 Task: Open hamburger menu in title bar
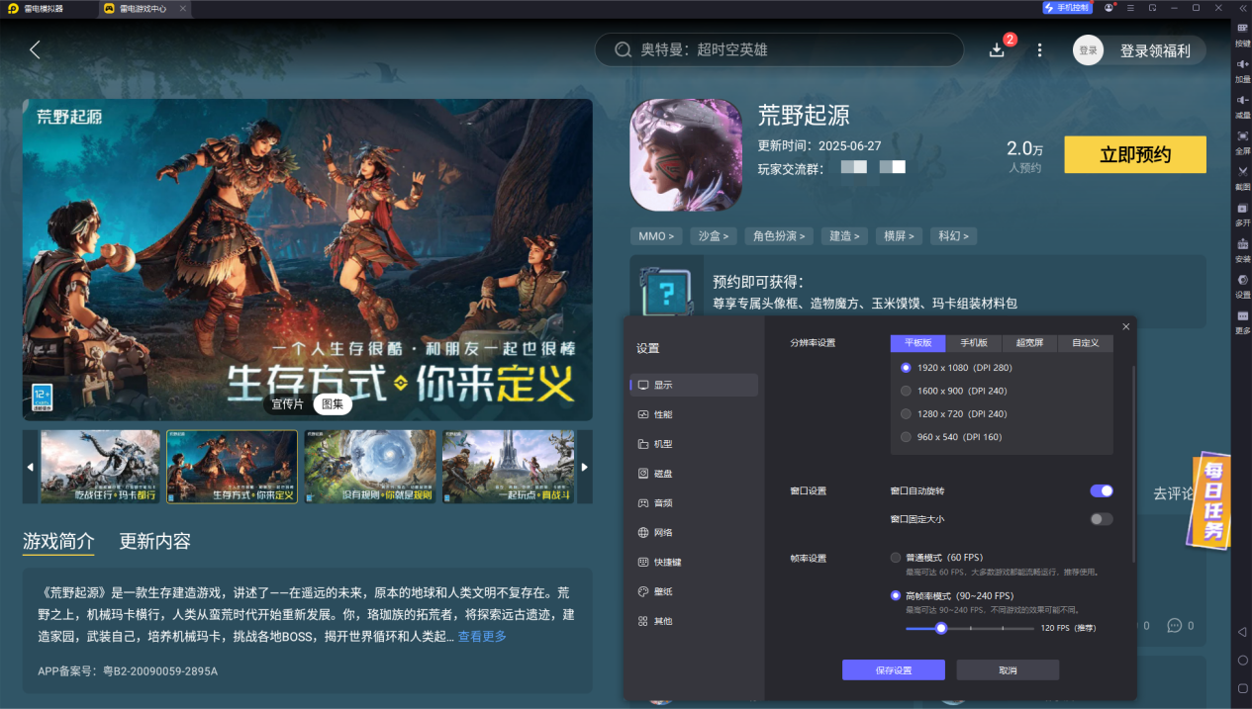click(x=1130, y=8)
